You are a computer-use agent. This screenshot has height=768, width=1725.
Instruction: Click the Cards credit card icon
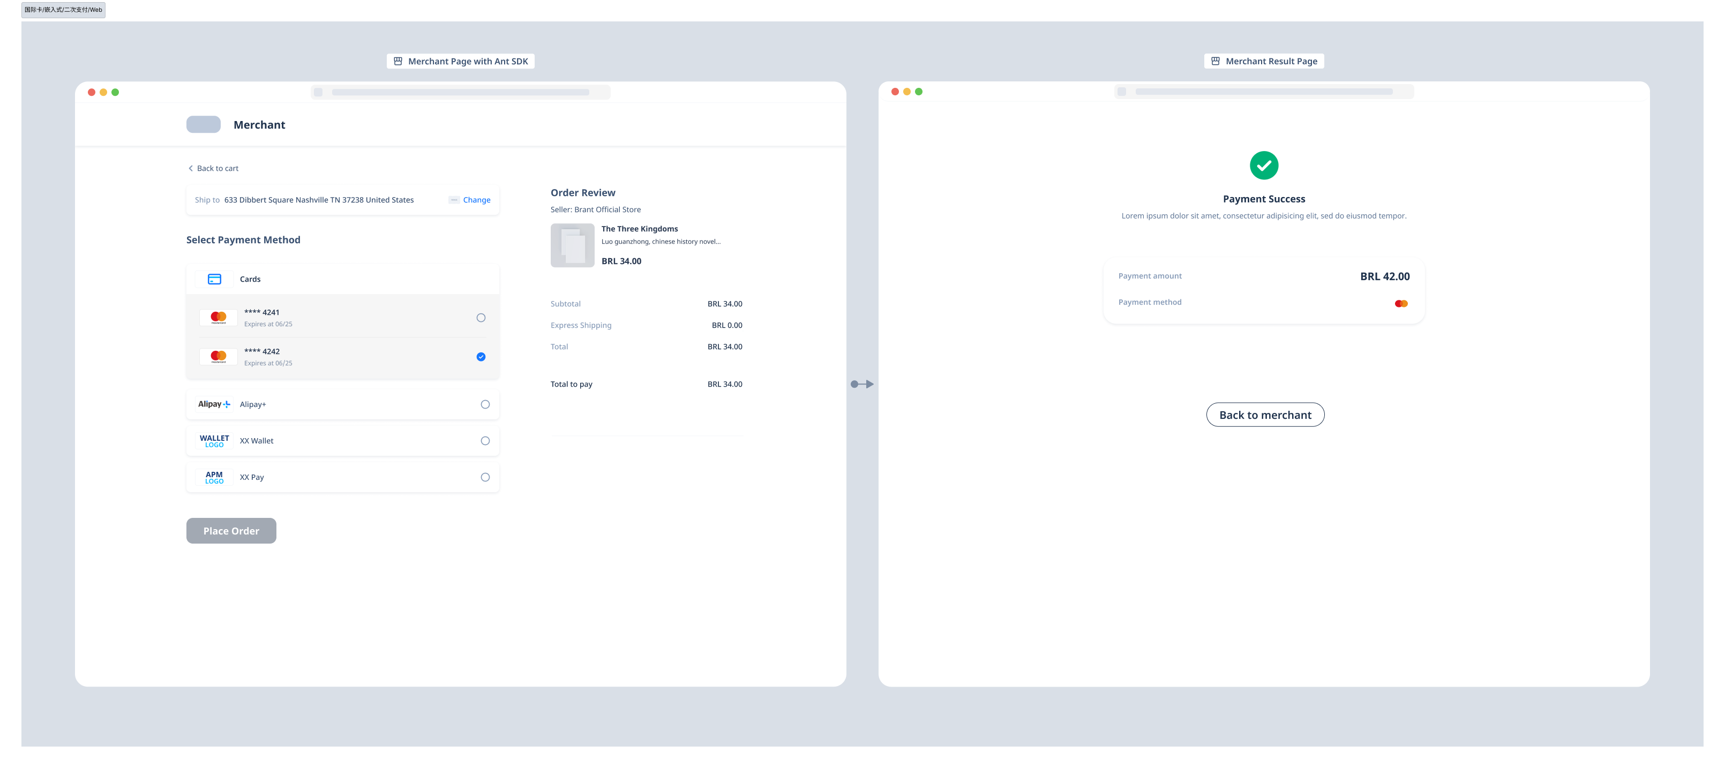(214, 279)
